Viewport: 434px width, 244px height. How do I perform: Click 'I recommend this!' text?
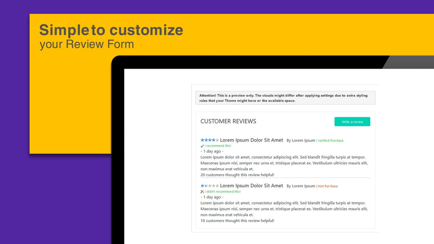218,146
